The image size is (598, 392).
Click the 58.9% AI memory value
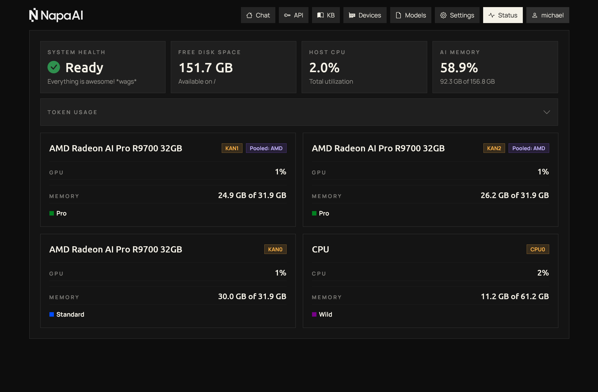click(x=459, y=68)
